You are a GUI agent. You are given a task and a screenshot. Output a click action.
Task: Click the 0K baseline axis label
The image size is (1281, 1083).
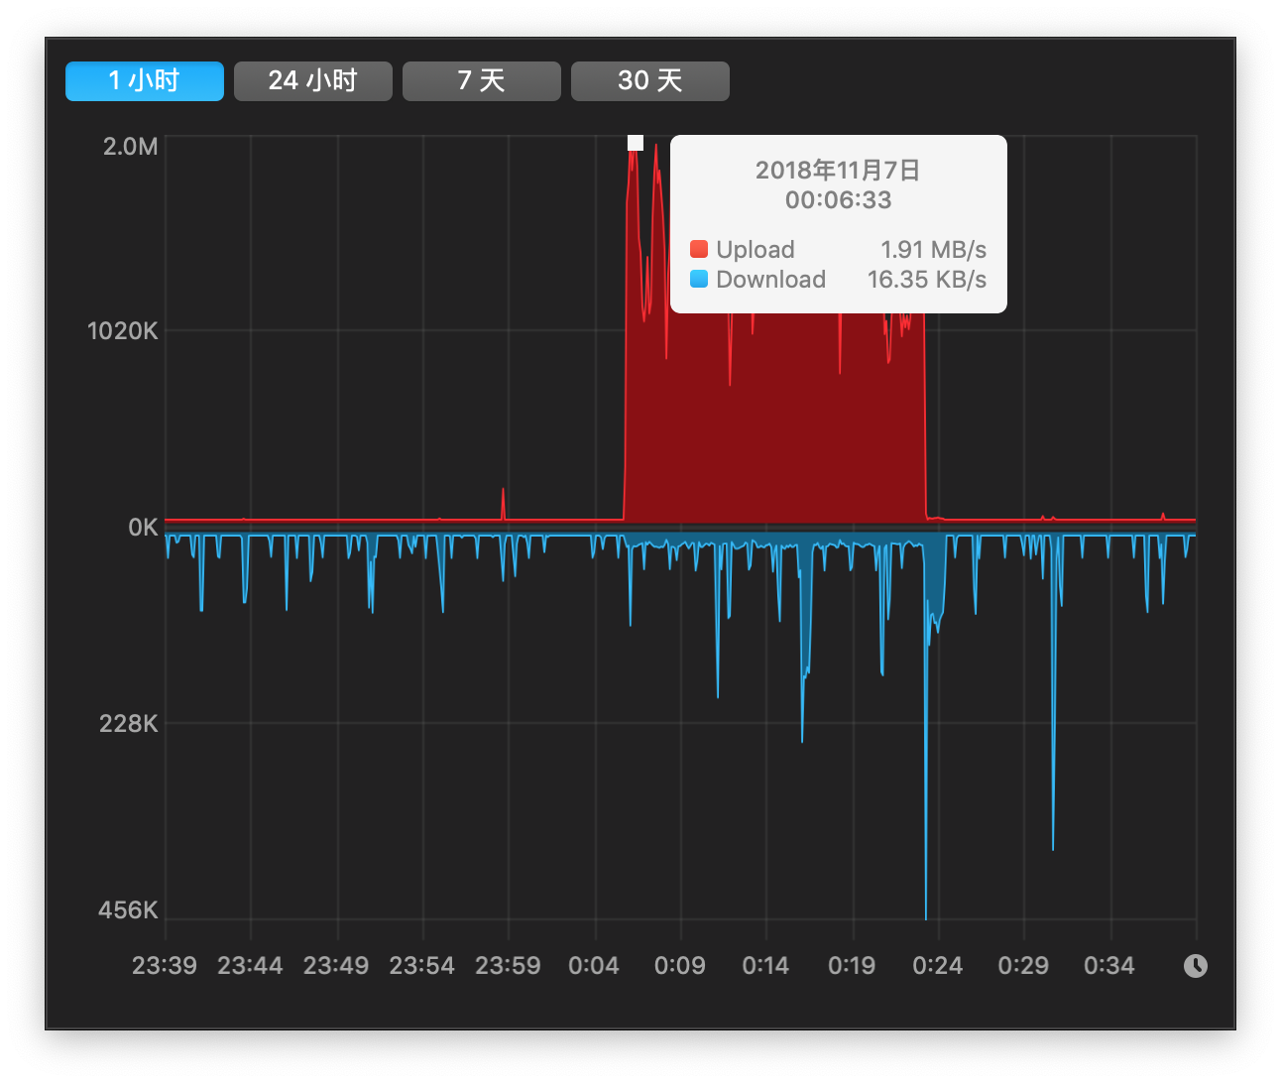(x=143, y=528)
